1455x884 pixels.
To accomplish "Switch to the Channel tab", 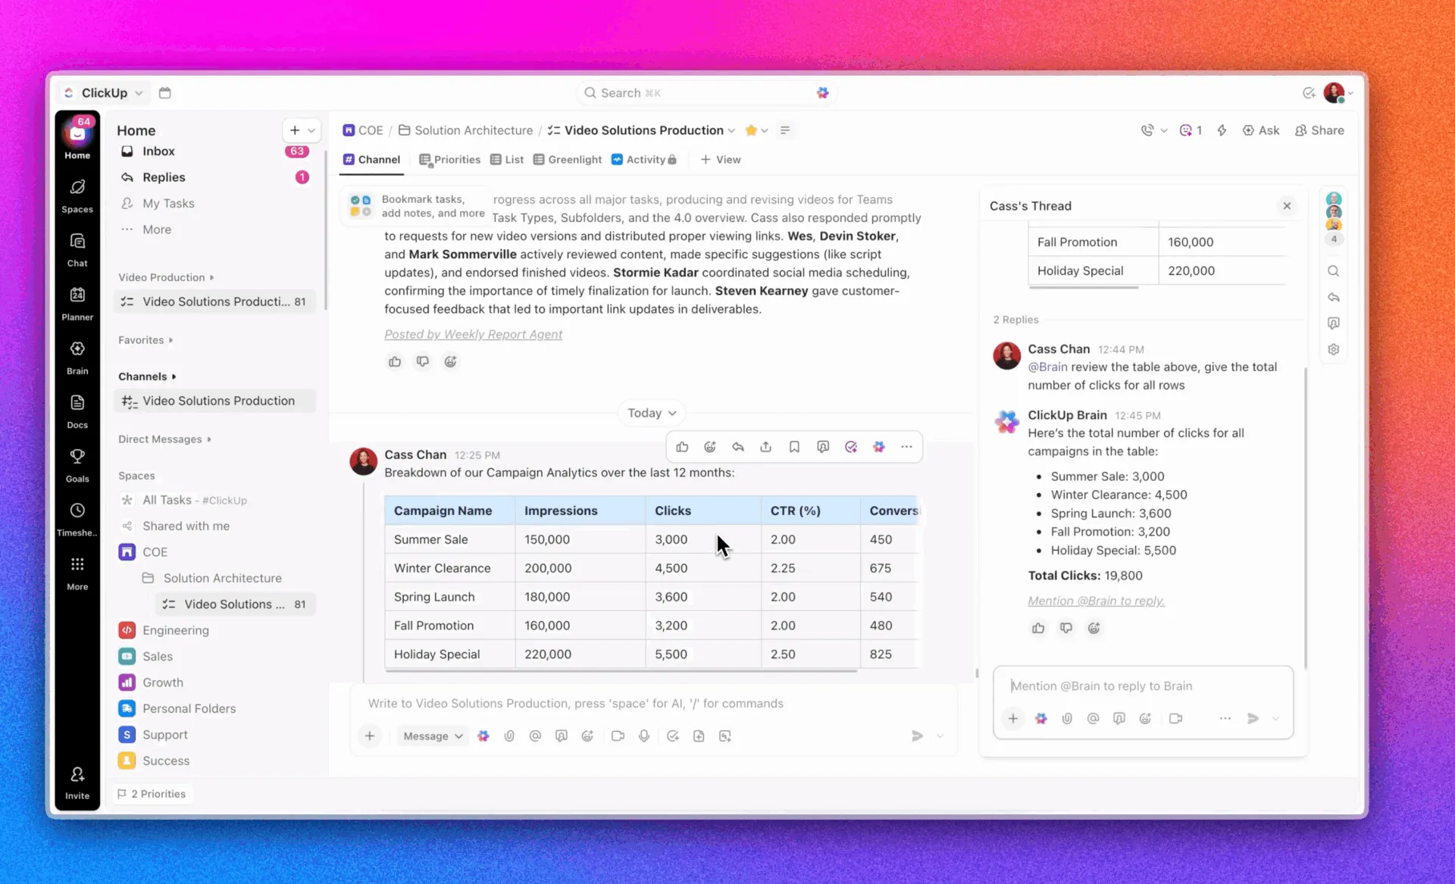I will pyautogui.click(x=371, y=160).
